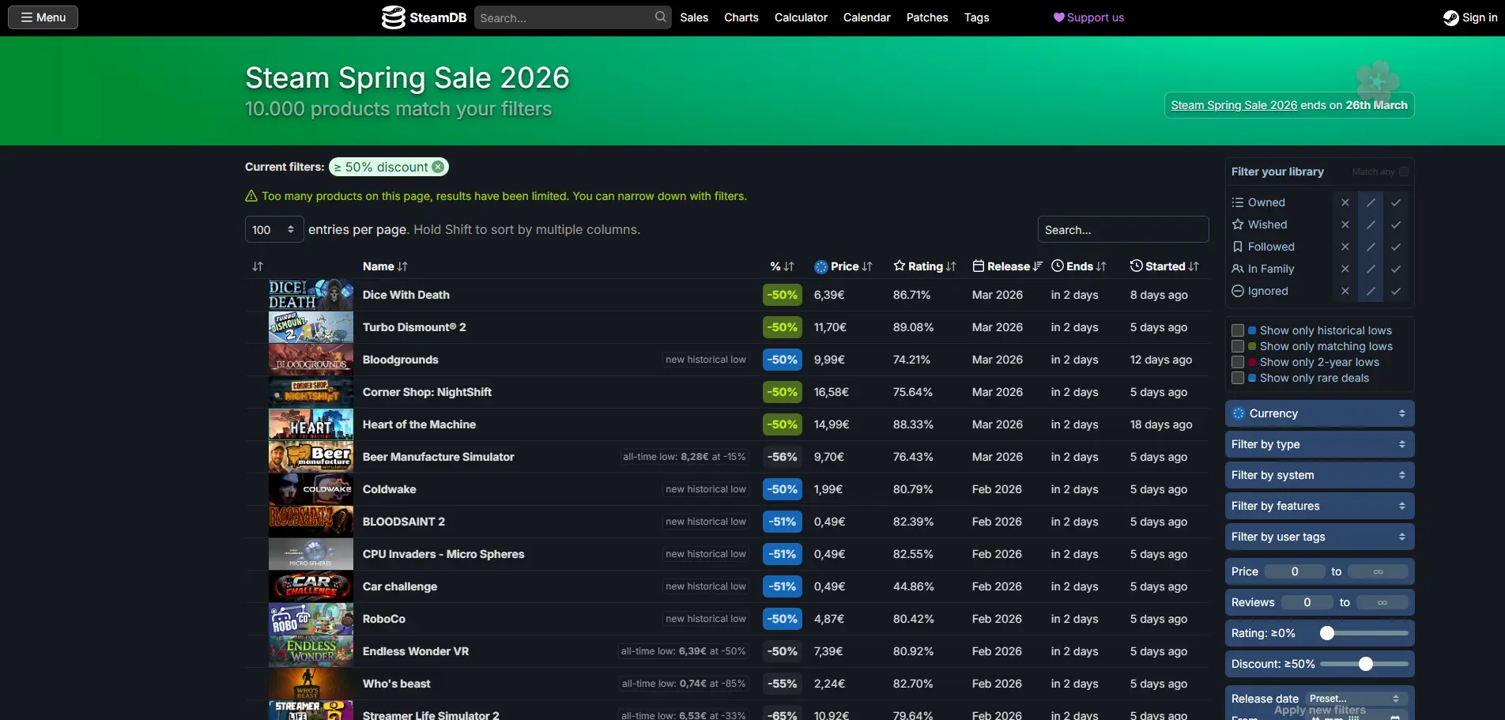Enable Show only historical lows
This screenshot has height=720, width=1505.
coord(1238,330)
